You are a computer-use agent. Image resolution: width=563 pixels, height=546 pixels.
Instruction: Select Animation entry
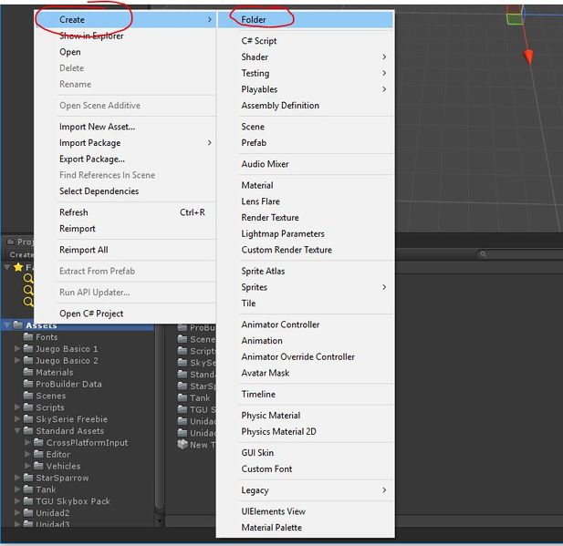click(x=262, y=340)
